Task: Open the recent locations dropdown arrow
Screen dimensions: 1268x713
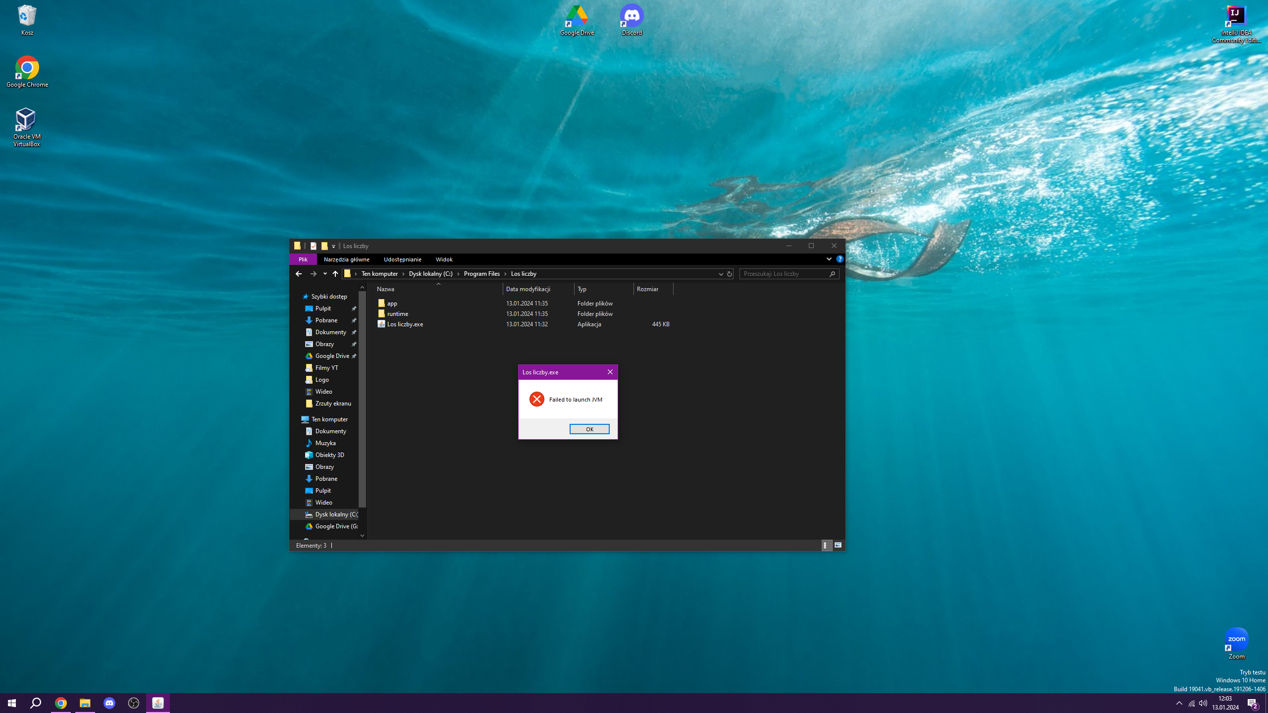Action: [325, 273]
